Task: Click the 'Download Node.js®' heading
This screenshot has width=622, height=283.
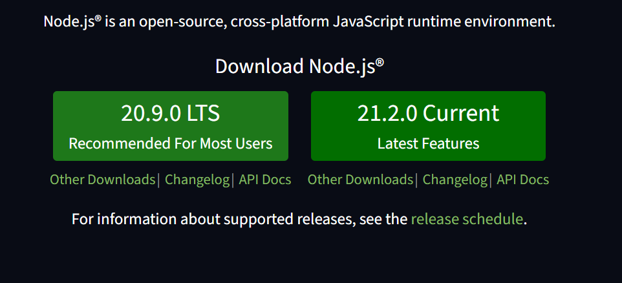Action: point(299,66)
